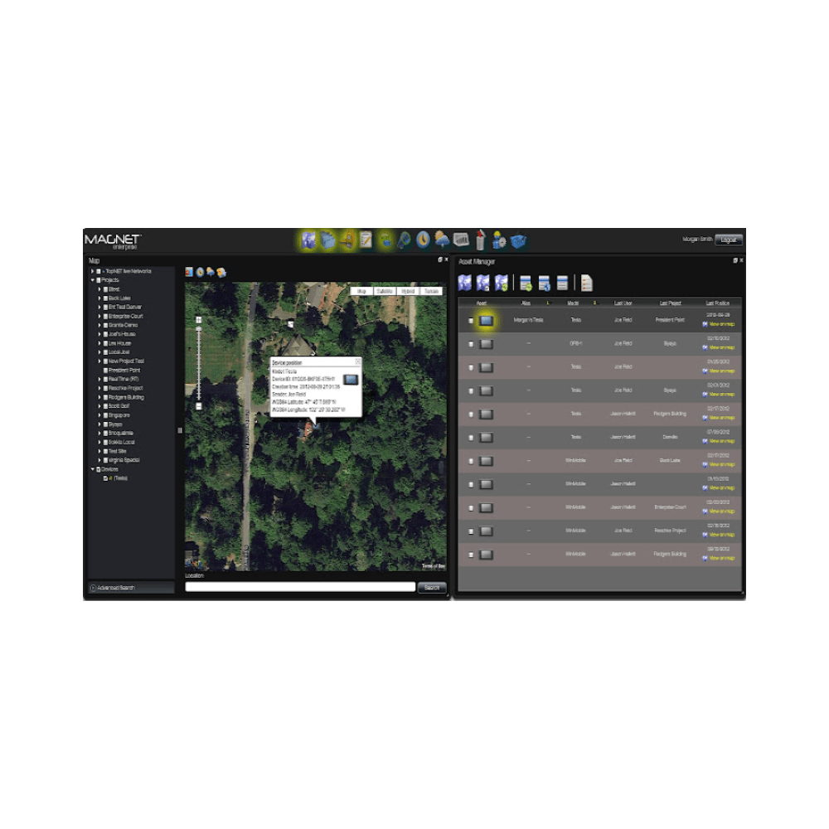Click the last small icon above the map
Screen dimensions: 829x829
(221, 272)
